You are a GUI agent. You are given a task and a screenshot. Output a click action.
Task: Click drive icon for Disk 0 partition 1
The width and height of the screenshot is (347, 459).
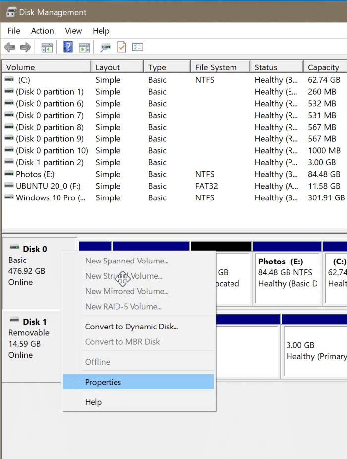pyautogui.click(x=9, y=91)
